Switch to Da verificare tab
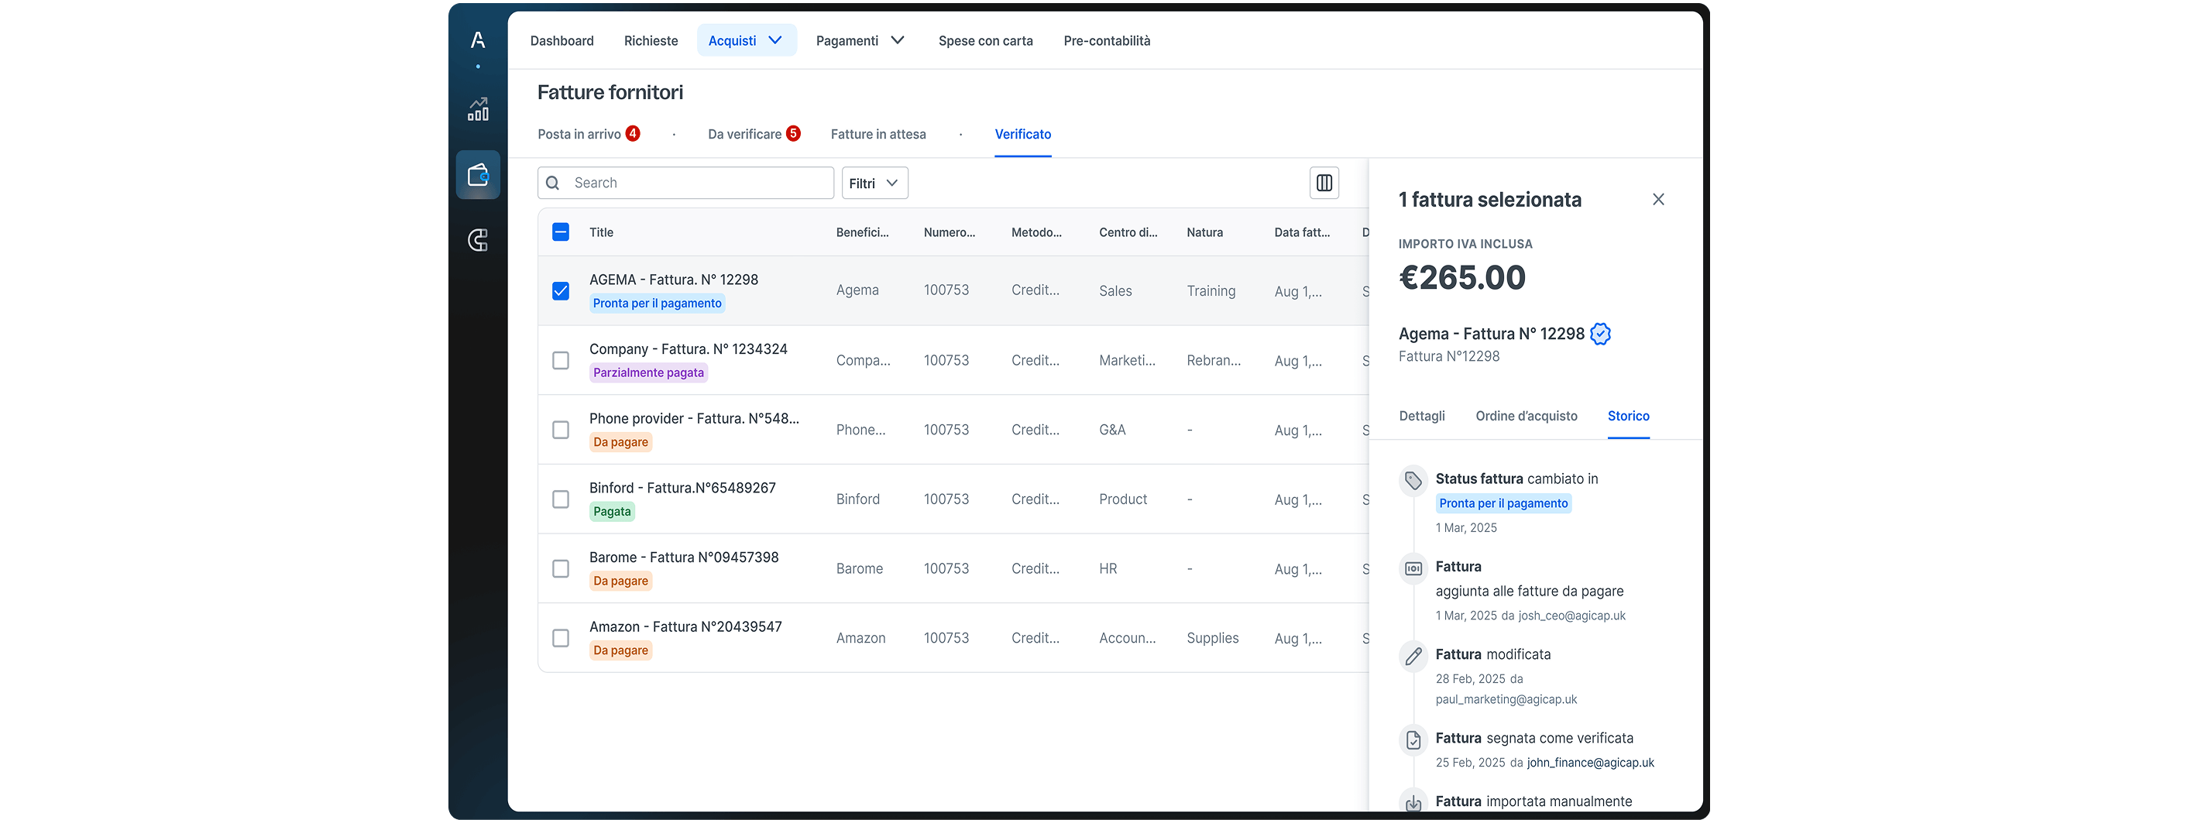Screen dimensions: 2198x820 [x=754, y=134]
